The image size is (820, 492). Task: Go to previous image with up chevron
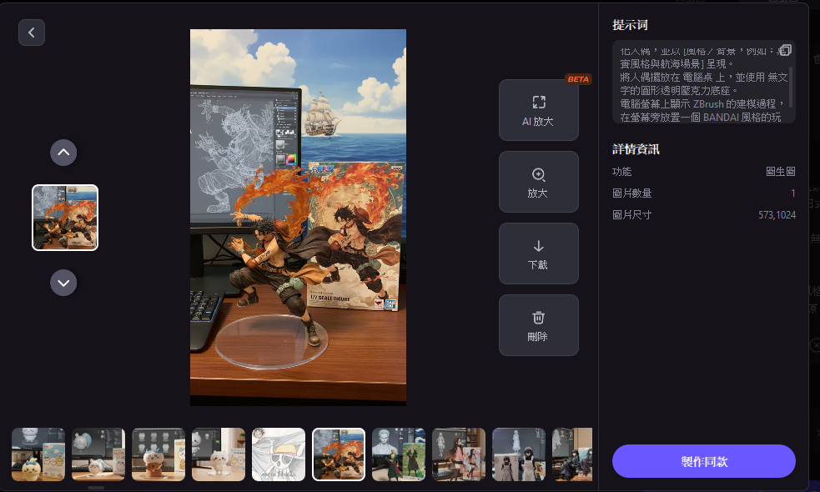(63, 153)
